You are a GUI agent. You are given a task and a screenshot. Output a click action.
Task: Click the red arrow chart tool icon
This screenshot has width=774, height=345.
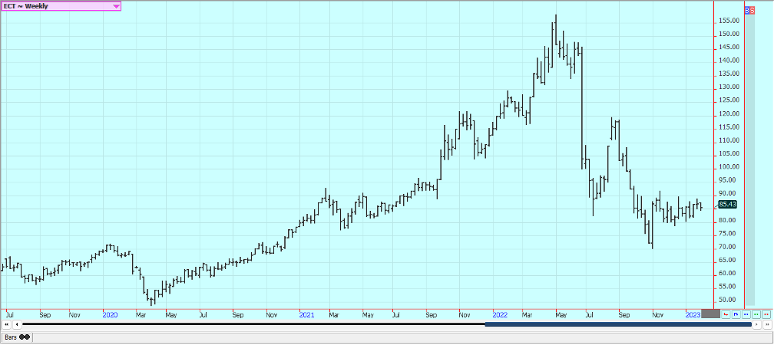726,314
